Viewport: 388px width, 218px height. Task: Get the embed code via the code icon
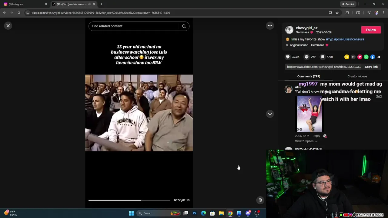[353, 57]
